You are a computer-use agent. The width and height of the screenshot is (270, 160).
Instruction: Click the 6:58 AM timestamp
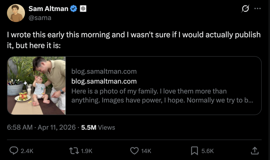[20, 128]
